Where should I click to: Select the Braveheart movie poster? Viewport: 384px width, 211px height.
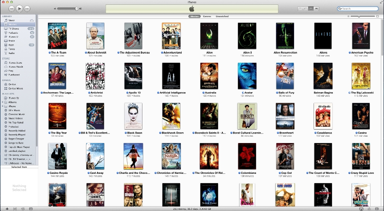coord(285,116)
